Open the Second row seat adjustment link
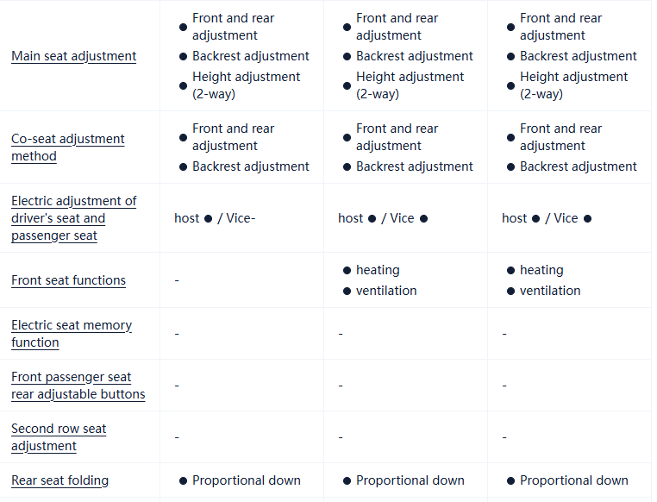This screenshot has width=657, height=502. click(59, 437)
